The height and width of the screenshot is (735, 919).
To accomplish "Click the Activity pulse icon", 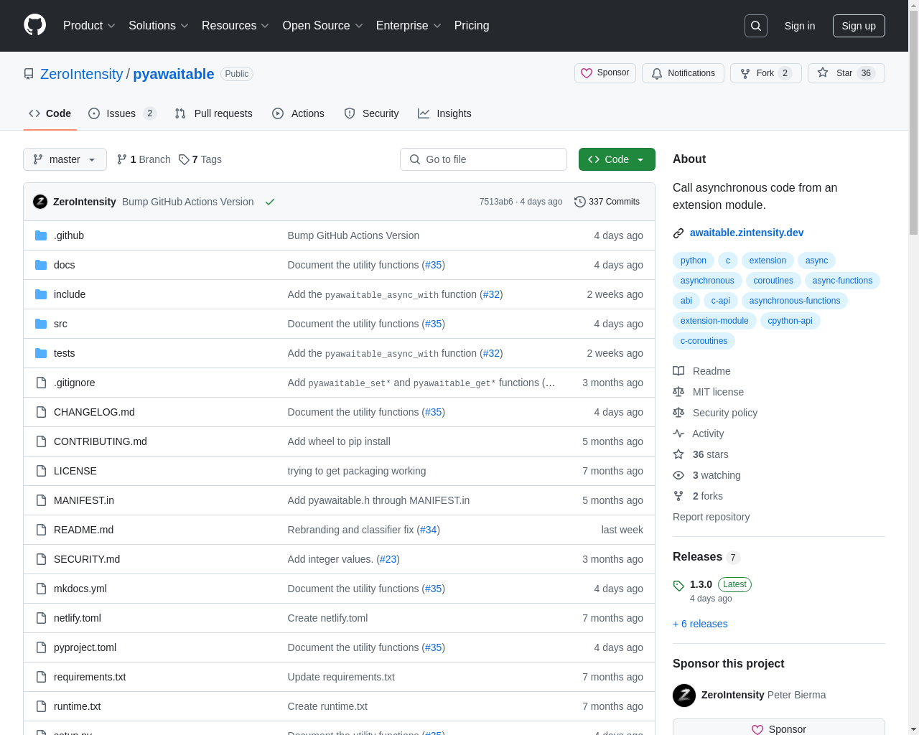I will point(678,434).
